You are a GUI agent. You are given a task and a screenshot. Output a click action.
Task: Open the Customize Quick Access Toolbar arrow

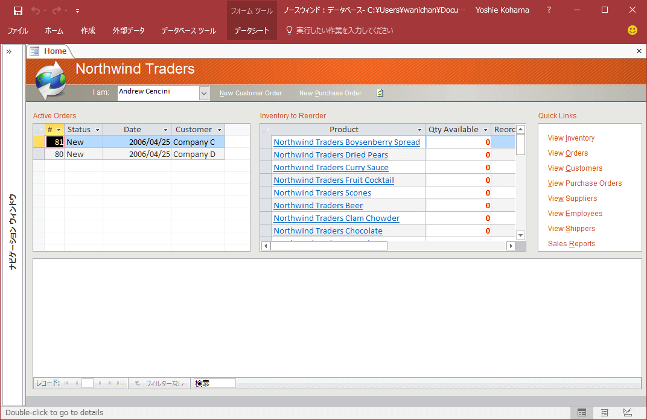pos(78,11)
